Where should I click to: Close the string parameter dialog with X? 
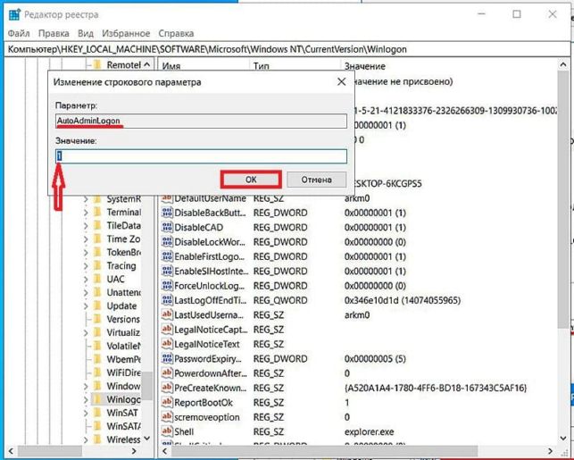[342, 81]
